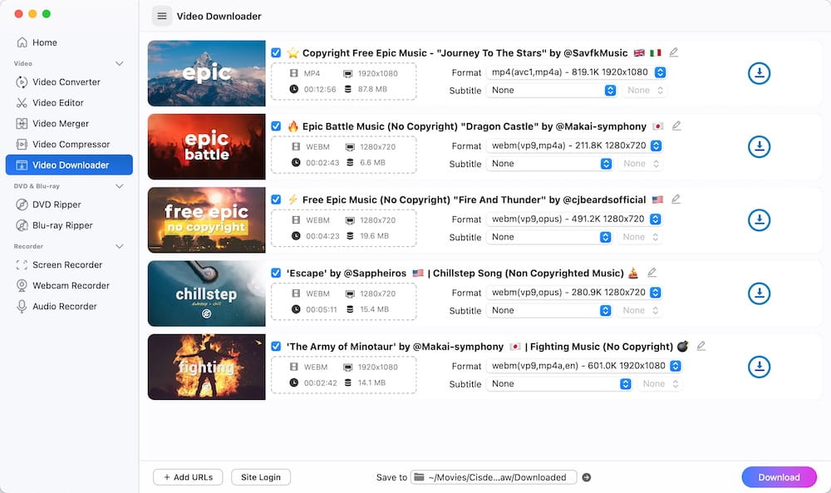Download the 'Journey To The Stars' video
The width and height of the screenshot is (831, 493).
tap(759, 73)
